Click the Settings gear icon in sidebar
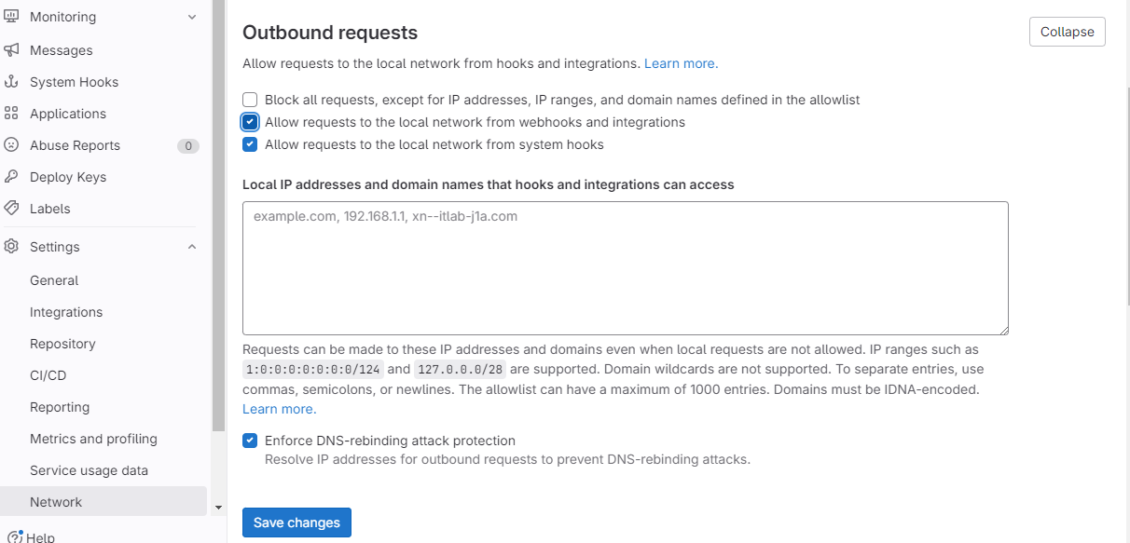The image size is (1130, 543). (x=11, y=247)
